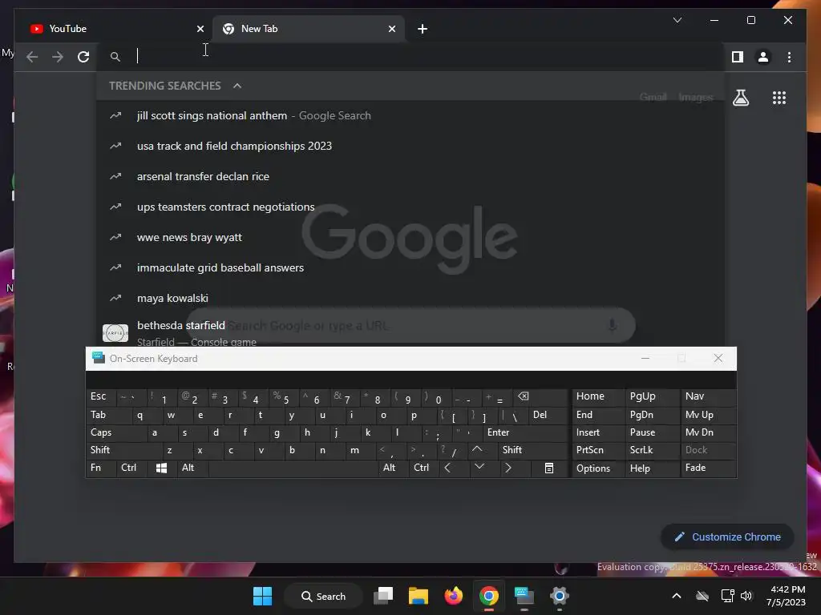This screenshot has width=821, height=615.
Task: Choose 'immaculate grid baseball answers' suggestion
Action: click(410, 267)
